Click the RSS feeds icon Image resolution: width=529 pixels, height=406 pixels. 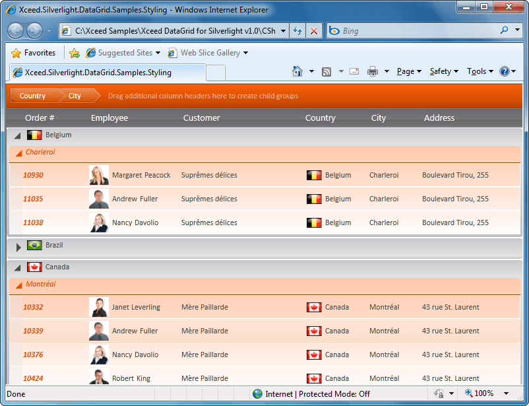tap(327, 71)
